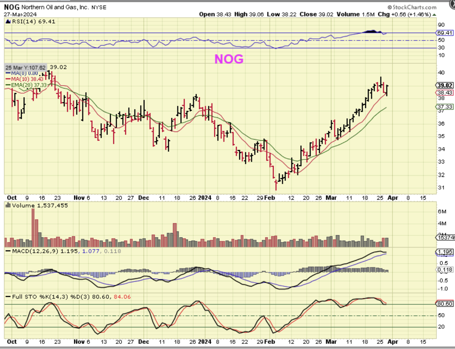The height and width of the screenshot is (349, 455).
Task: Click the 34 level on price axis
Action: (x=441, y=149)
